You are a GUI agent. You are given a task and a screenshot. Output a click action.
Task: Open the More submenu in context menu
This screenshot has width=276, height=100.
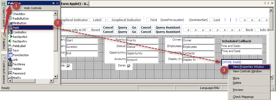coord(249,78)
